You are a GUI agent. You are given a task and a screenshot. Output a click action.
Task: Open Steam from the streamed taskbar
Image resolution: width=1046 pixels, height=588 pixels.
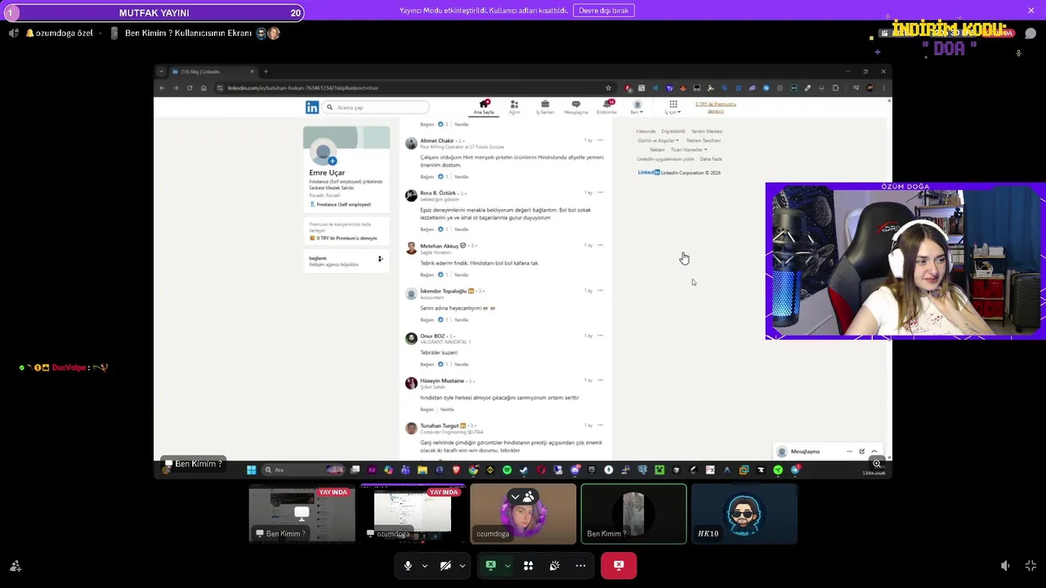(x=524, y=470)
